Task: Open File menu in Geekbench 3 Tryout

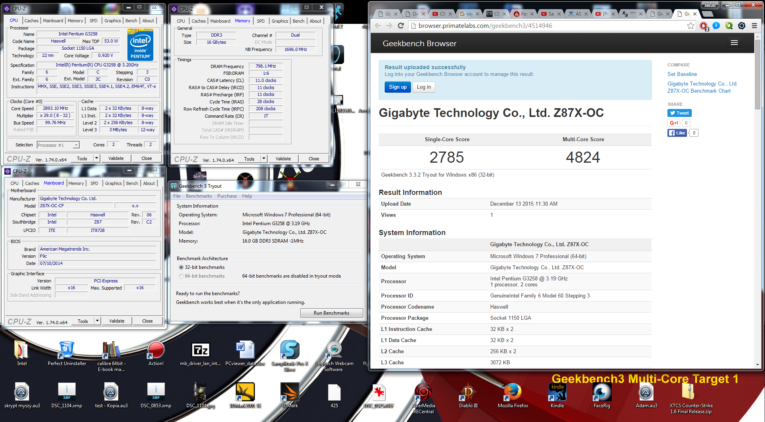Action: [177, 196]
